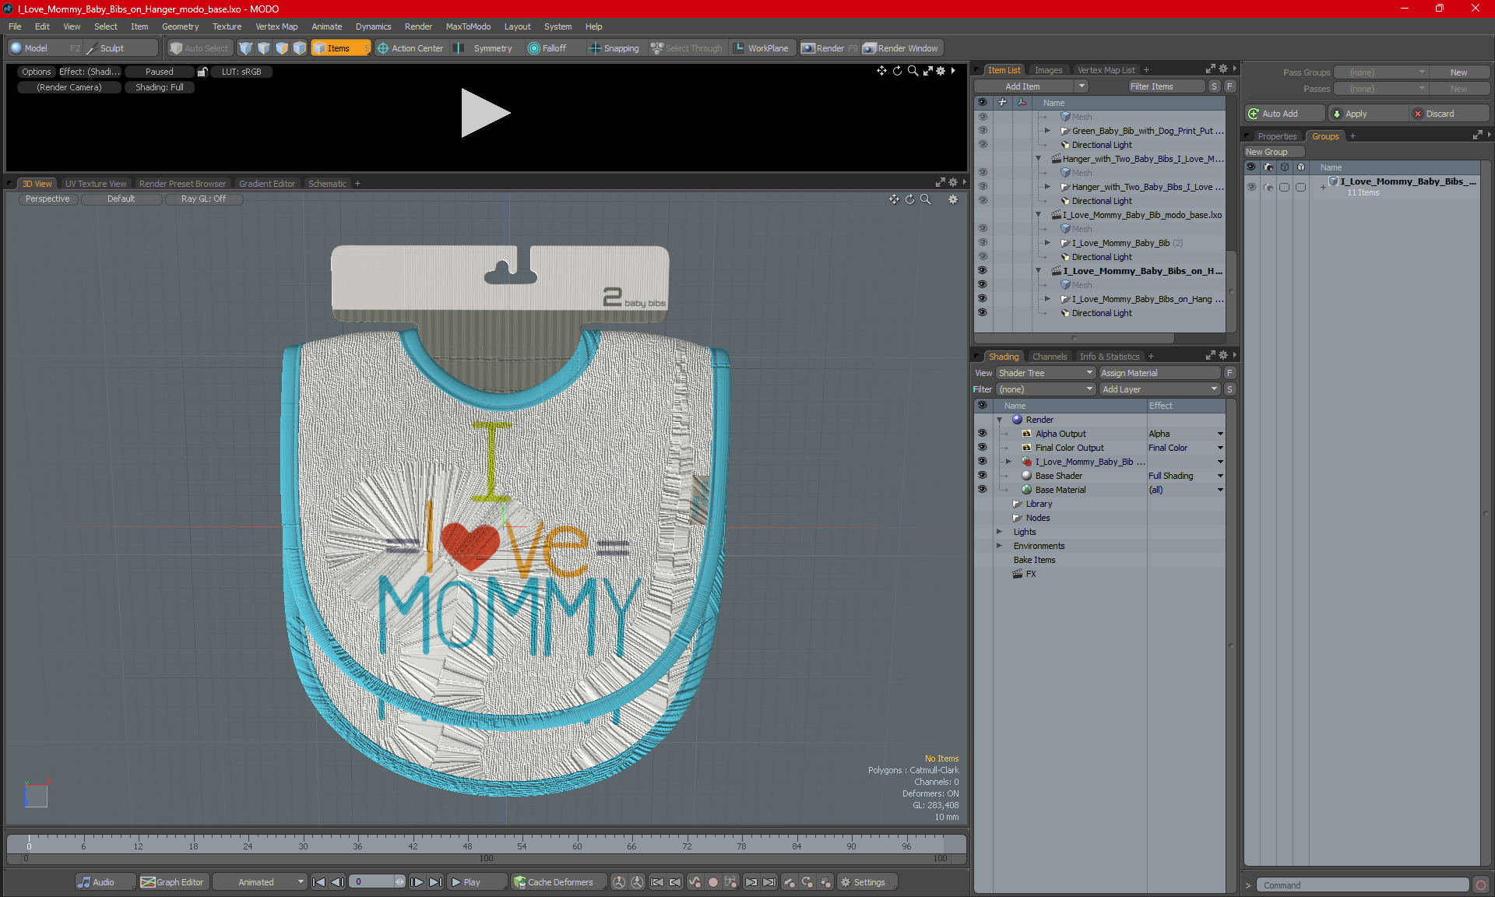
Task: Switch to the Channels tab
Action: click(x=1050, y=357)
